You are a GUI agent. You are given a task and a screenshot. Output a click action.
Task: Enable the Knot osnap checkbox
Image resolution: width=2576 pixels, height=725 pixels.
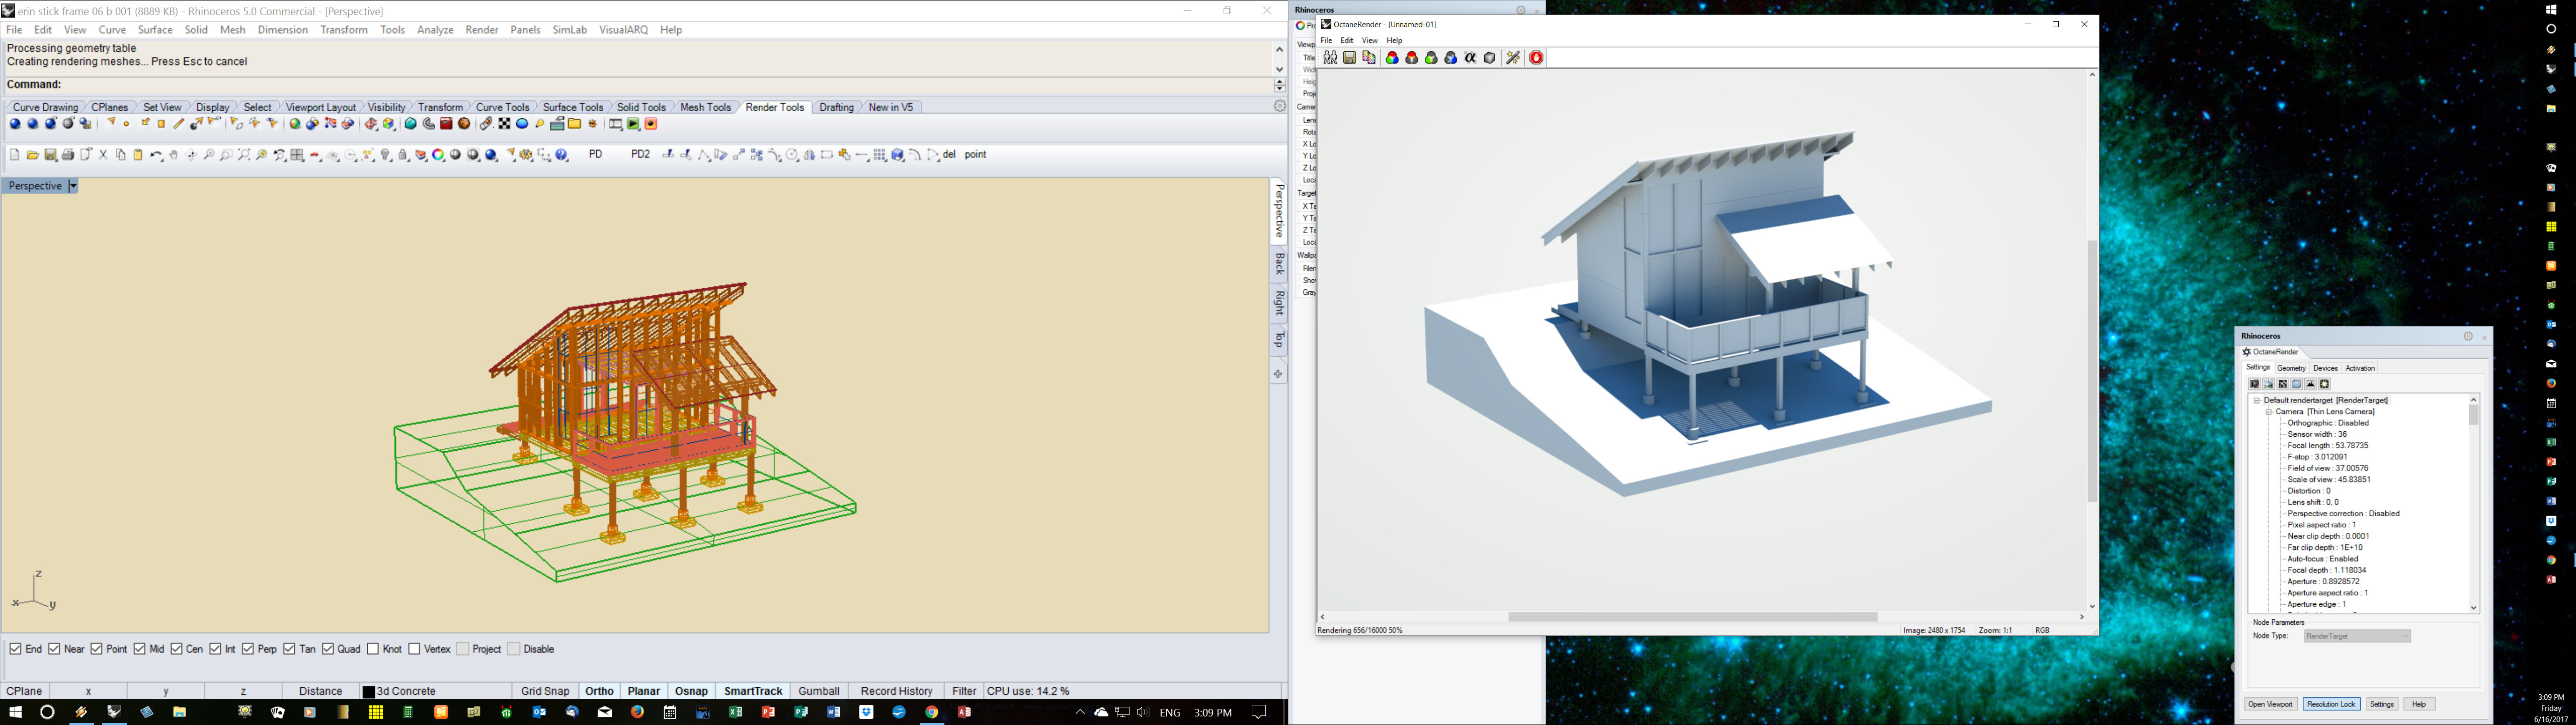tap(373, 649)
